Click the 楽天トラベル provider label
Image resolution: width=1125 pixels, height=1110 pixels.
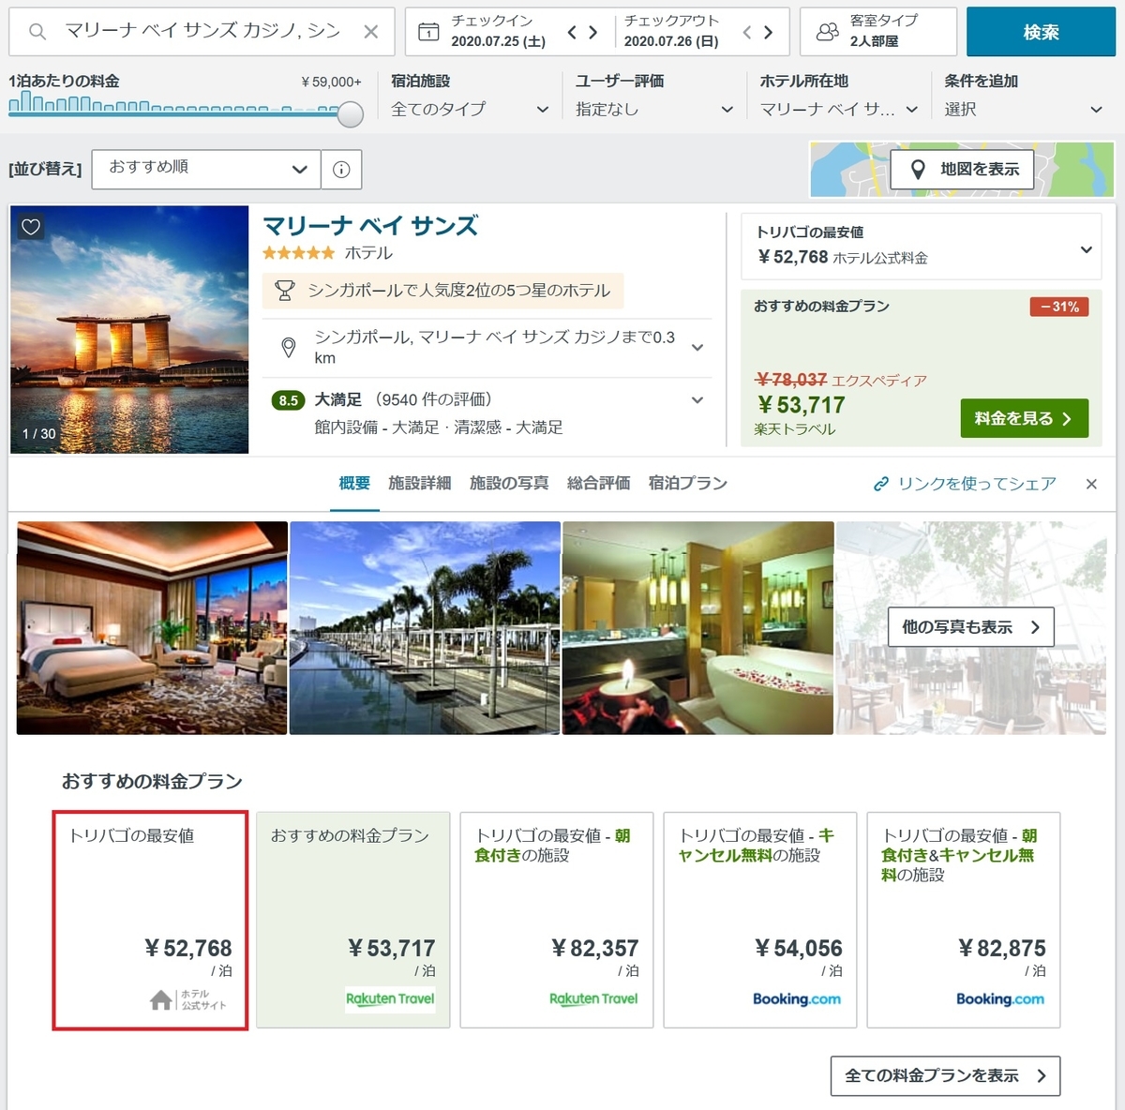pyautogui.click(x=794, y=429)
